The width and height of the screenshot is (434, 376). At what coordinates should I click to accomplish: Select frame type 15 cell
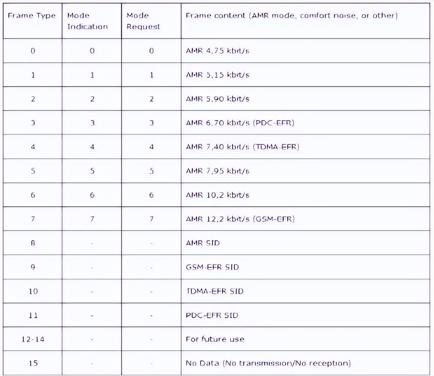pyautogui.click(x=33, y=363)
